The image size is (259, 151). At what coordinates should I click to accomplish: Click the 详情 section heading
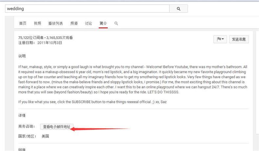pyautogui.click(x=22, y=115)
